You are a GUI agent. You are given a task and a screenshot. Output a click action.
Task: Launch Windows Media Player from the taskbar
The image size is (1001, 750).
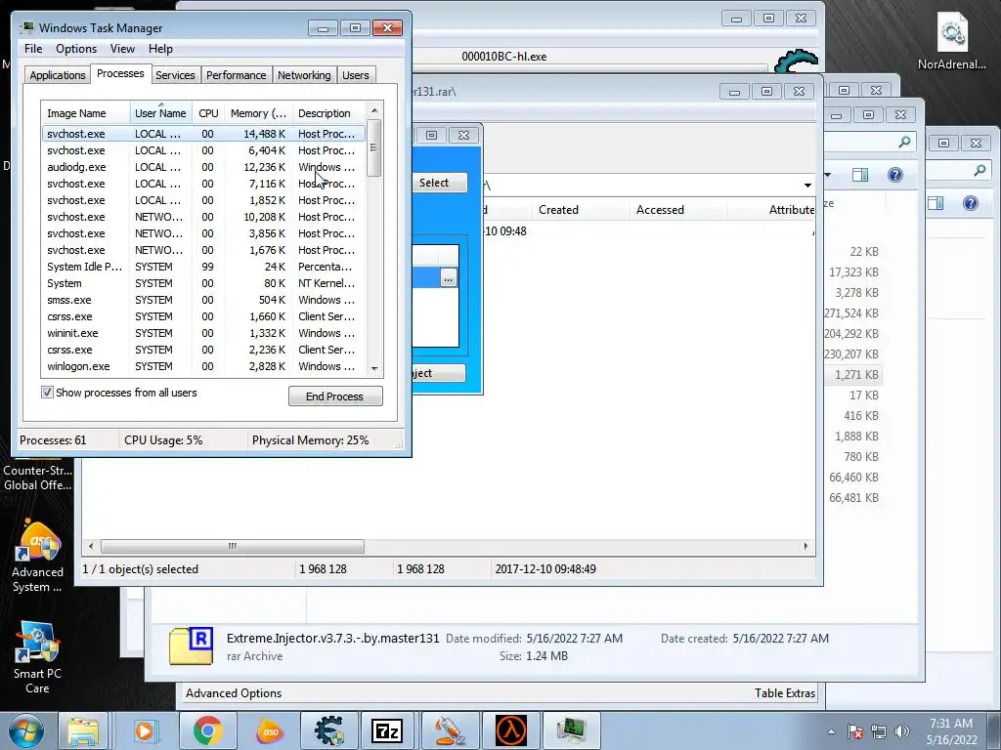pos(145,730)
